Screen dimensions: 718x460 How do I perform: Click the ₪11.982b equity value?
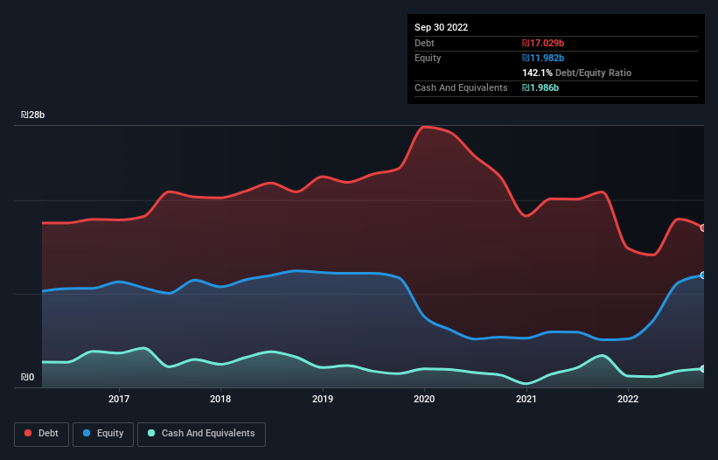[x=543, y=58]
